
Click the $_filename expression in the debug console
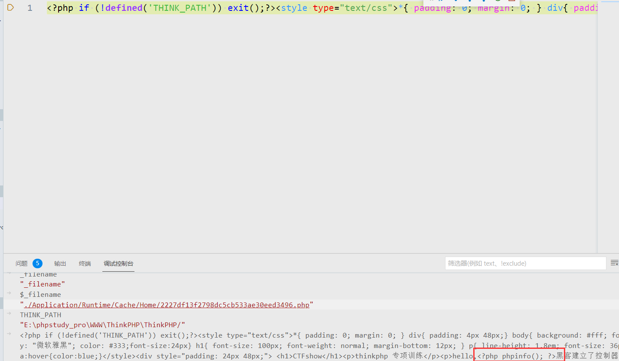coord(40,295)
